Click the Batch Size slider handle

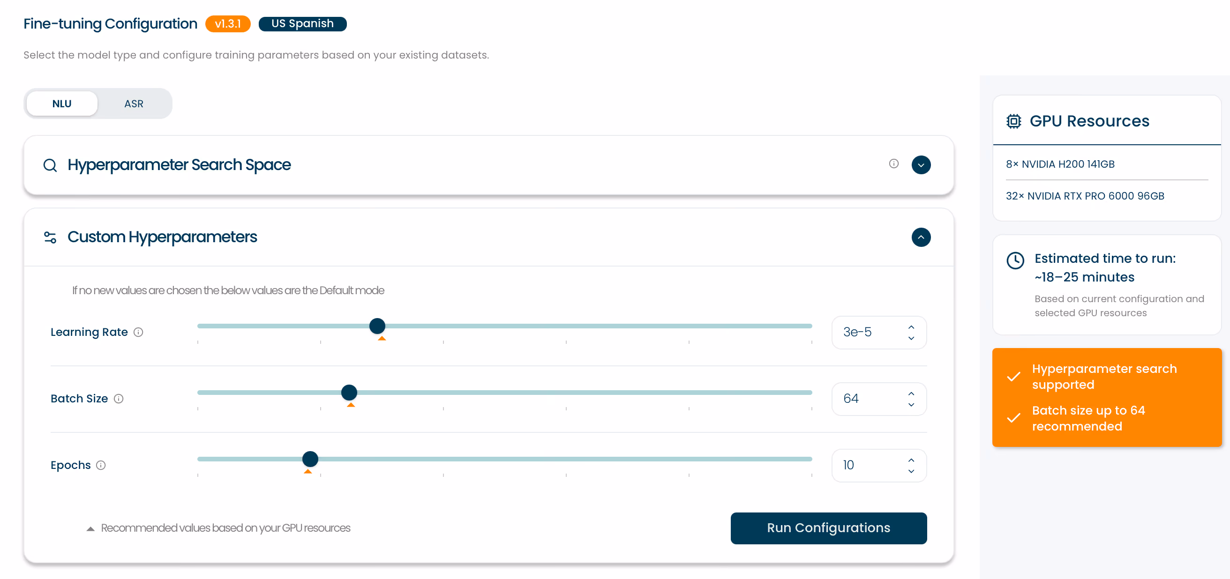[x=349, y=392]
